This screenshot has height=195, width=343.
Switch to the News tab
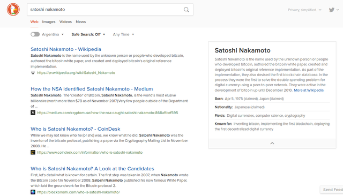81,21
